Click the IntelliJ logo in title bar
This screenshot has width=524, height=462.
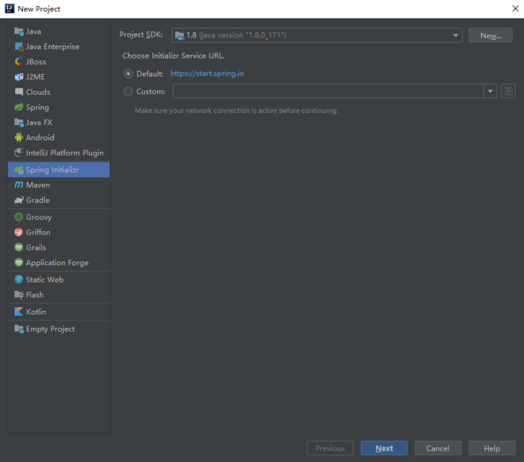tap(9, 9)
